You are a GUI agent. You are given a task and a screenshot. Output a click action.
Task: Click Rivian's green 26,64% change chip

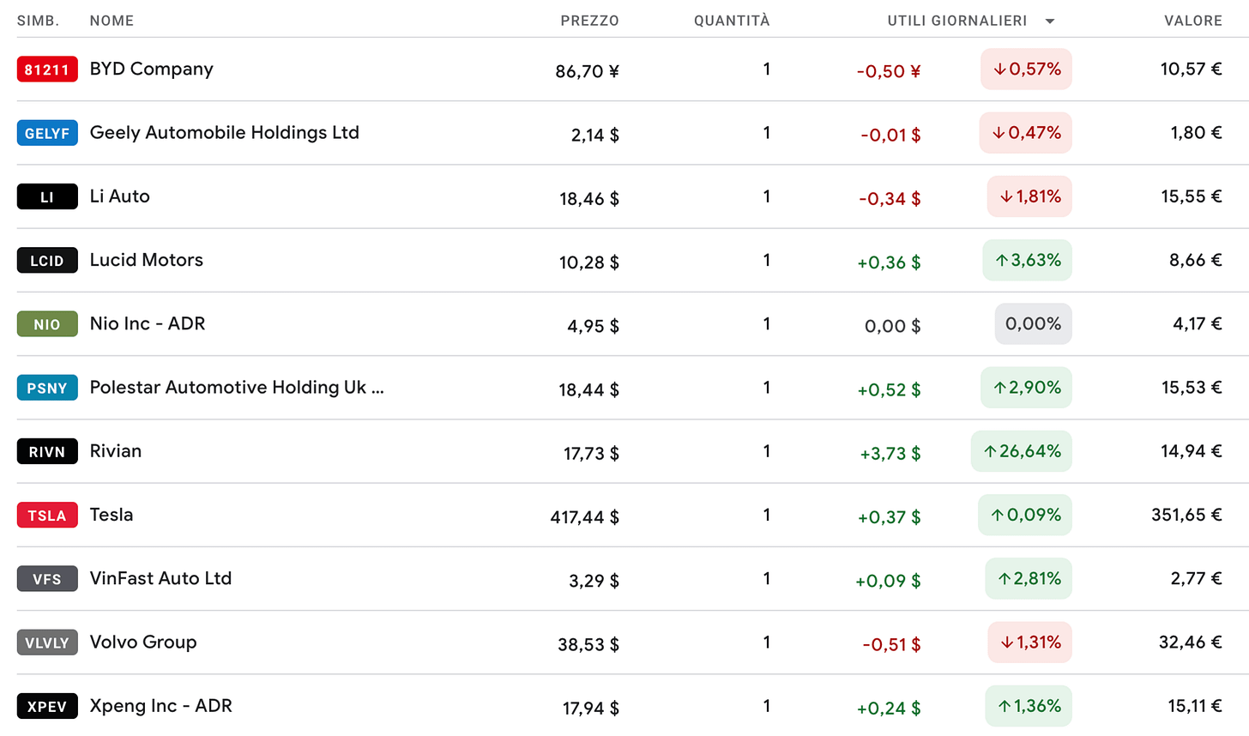[1022, 451]
